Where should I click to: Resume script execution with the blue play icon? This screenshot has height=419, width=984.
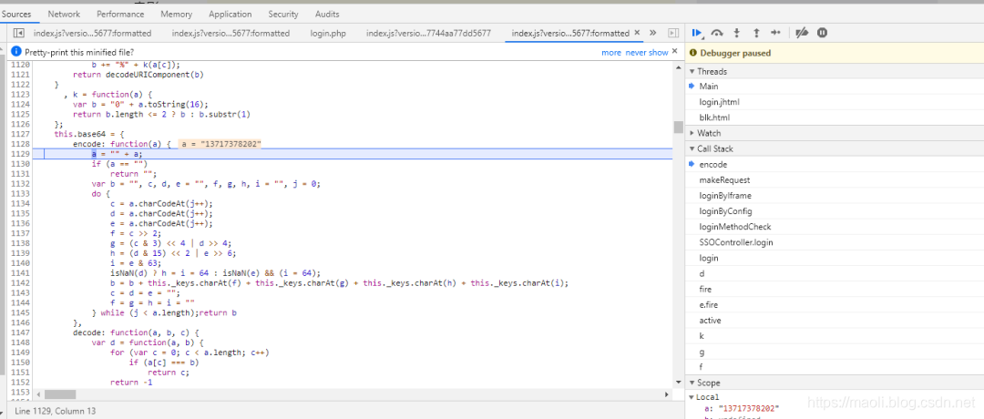(697, 33)
